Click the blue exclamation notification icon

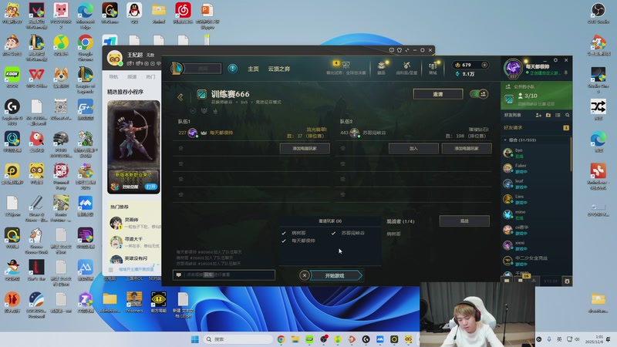pos(233,69)
